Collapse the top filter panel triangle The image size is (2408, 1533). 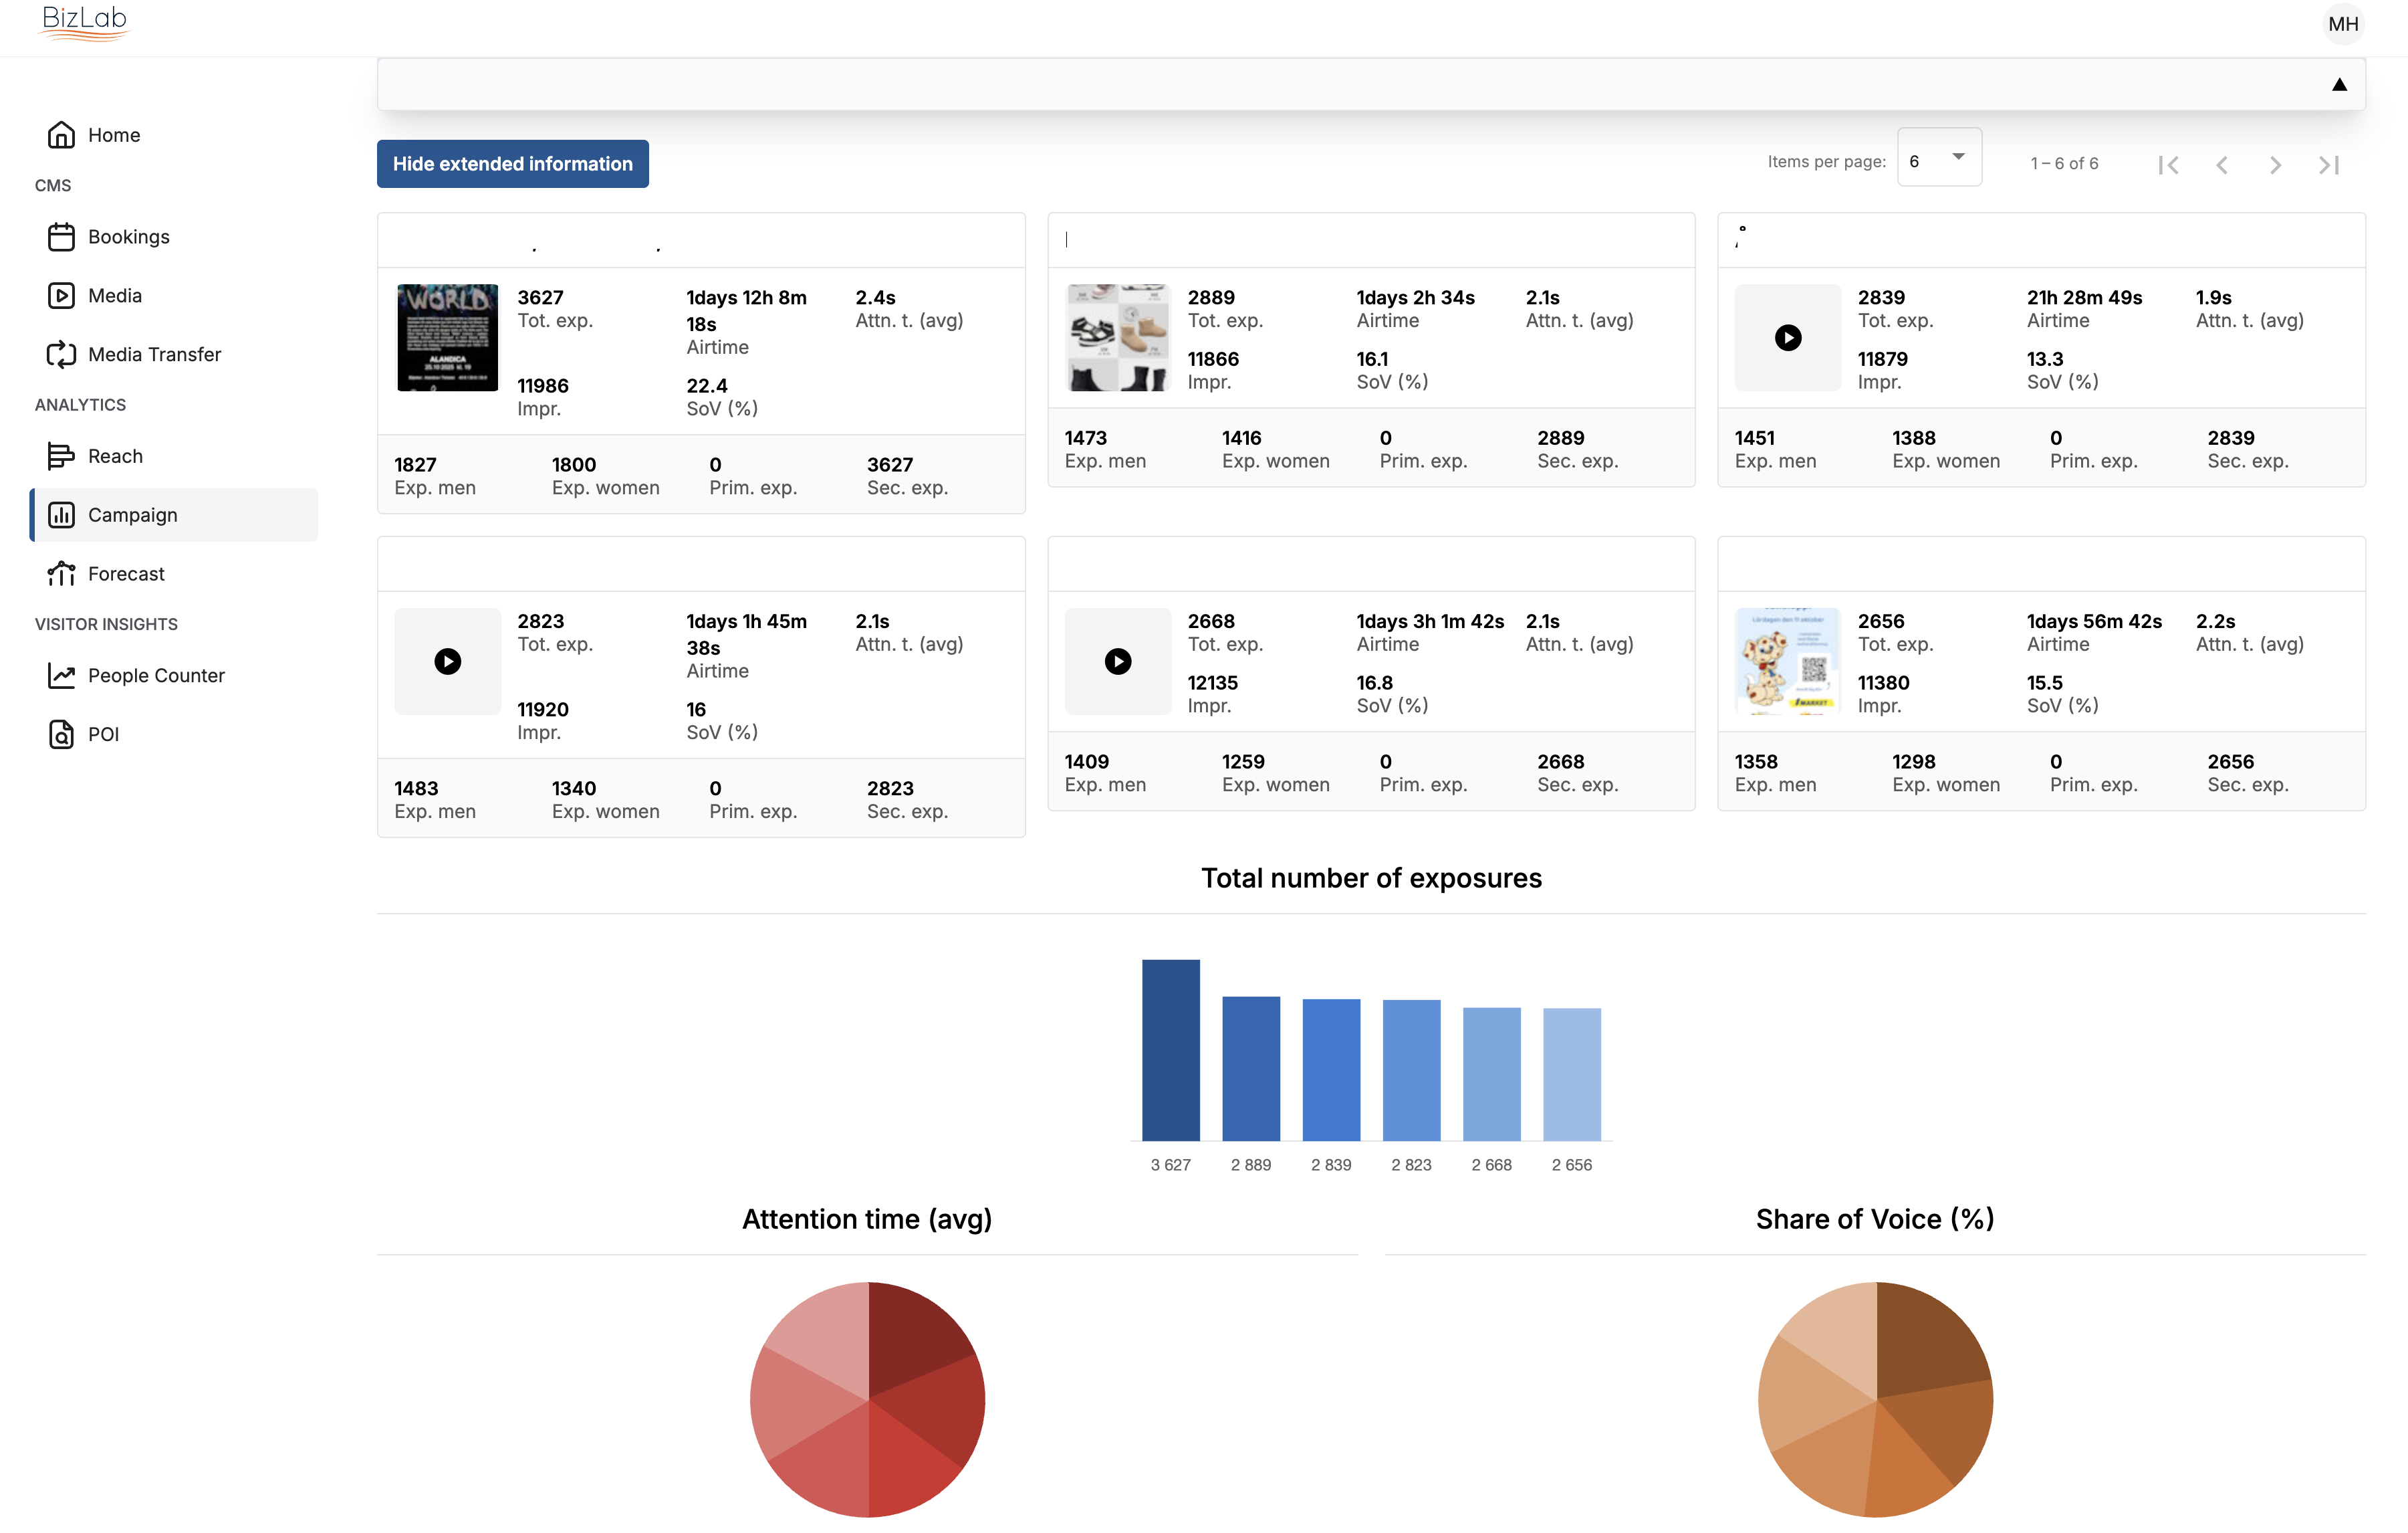tap(2339, 85)
